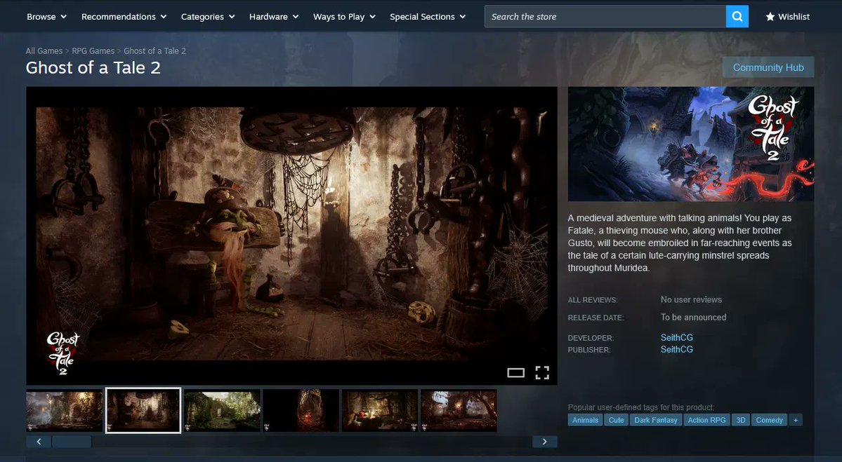Expand the Browse dropdown menu

click(47, 17)
